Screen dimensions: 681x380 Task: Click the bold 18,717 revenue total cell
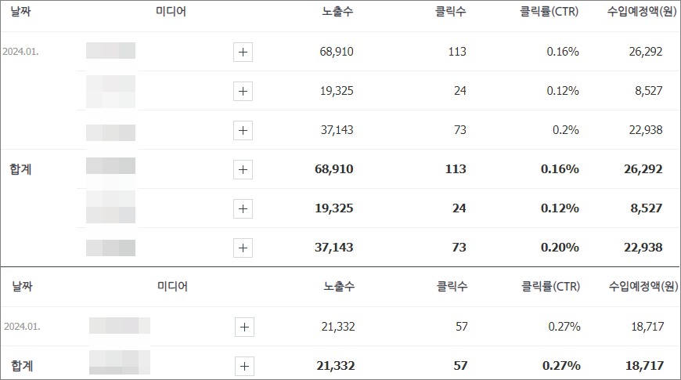point(644,366)
